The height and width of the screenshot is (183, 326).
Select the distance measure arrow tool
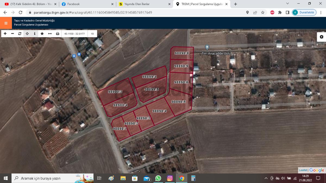point(50,34)
